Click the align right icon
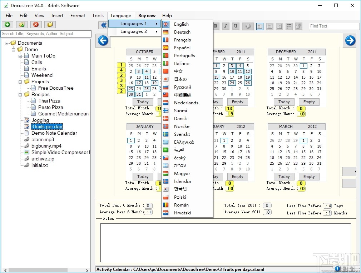Image resolution: width=361 pixels, height=273 pixels. [279, 26]
